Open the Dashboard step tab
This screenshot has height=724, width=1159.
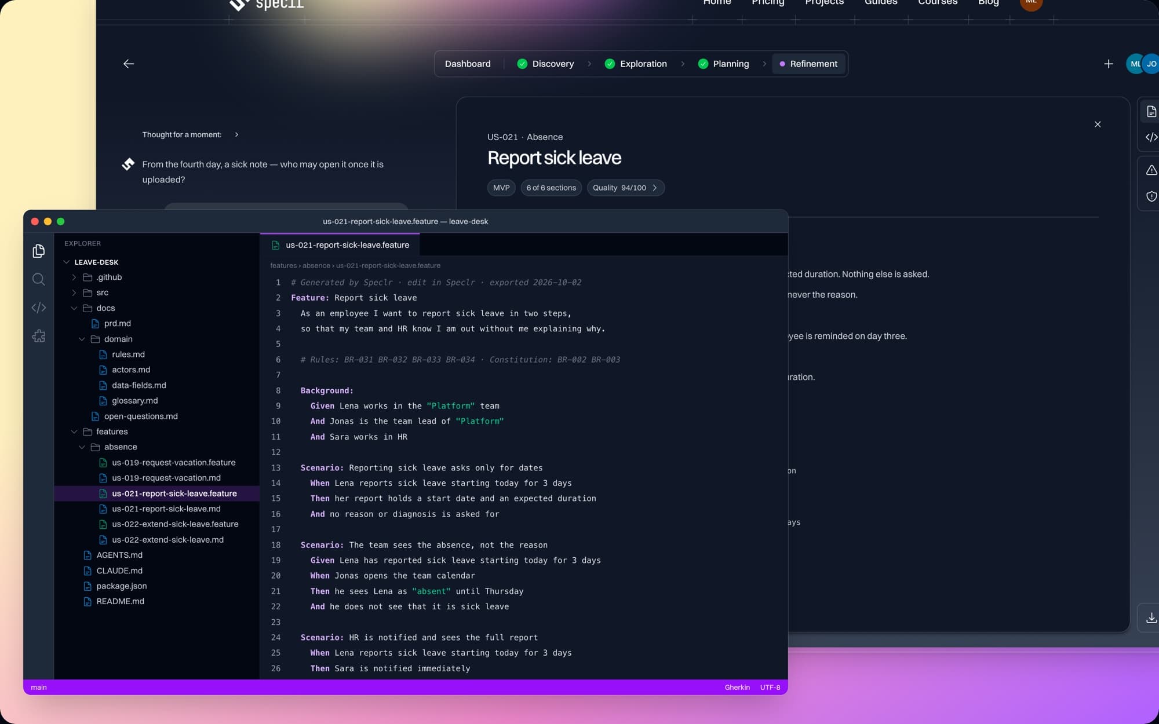point(468,64)
